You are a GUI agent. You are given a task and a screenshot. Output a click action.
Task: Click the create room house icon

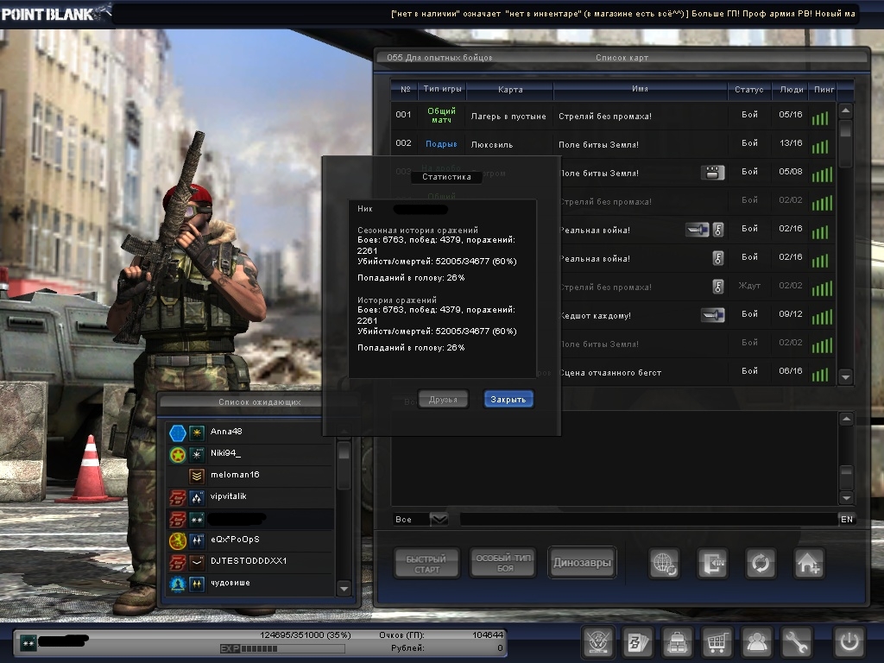tap(809, 564)
